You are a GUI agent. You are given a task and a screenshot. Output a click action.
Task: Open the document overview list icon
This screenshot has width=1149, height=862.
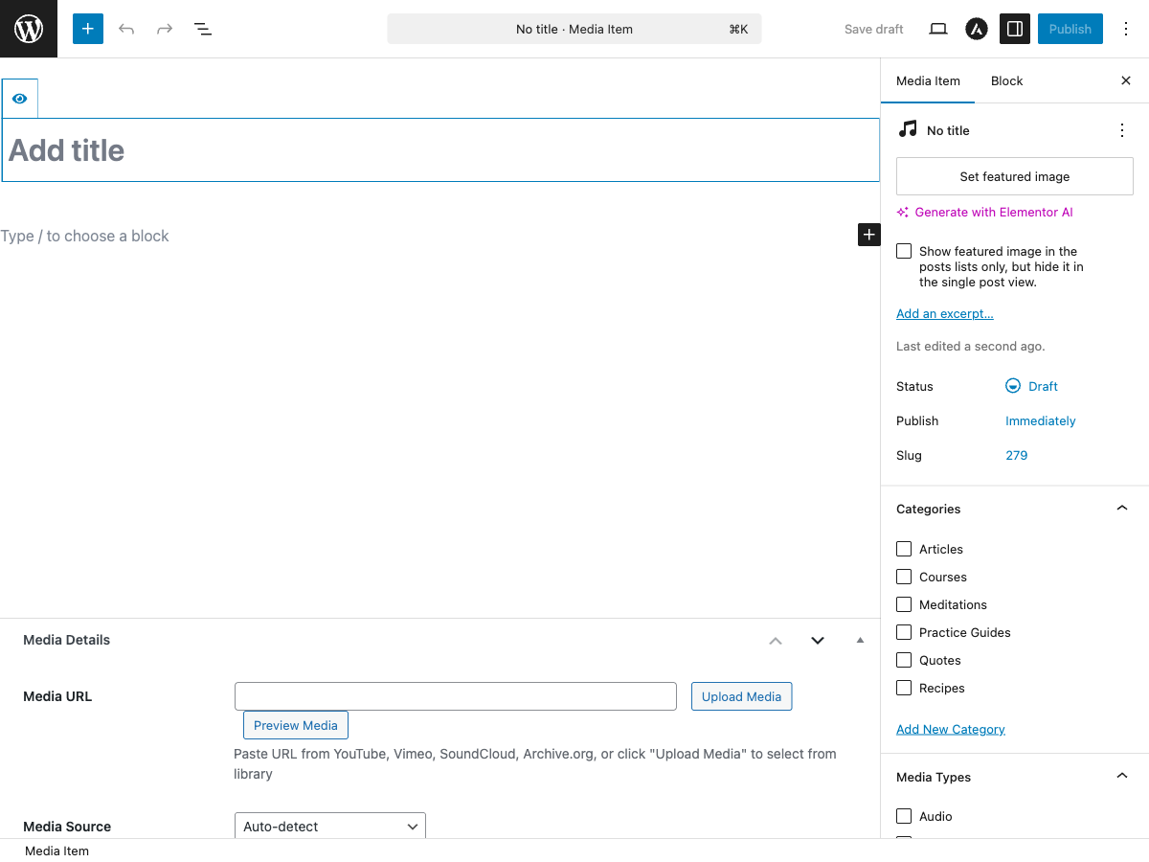tap(203, 29)
